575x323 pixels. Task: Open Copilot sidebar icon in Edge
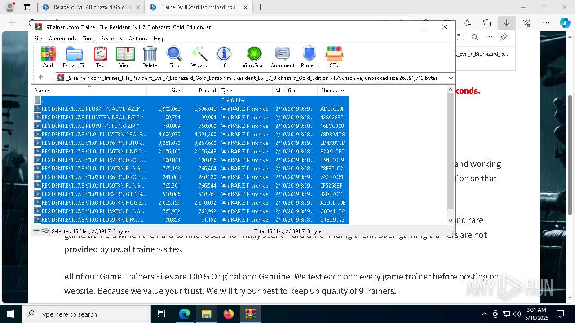coord(565,23)
